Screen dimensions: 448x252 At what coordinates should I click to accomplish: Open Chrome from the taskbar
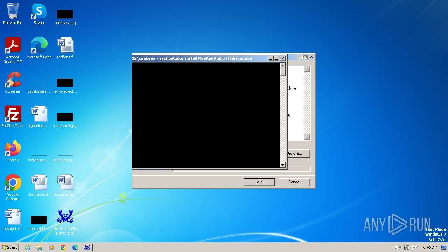click(x=63, y=247)
